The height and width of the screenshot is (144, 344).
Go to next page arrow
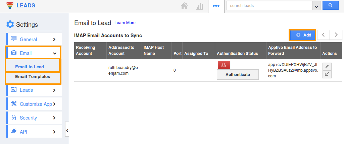[336, 35]
